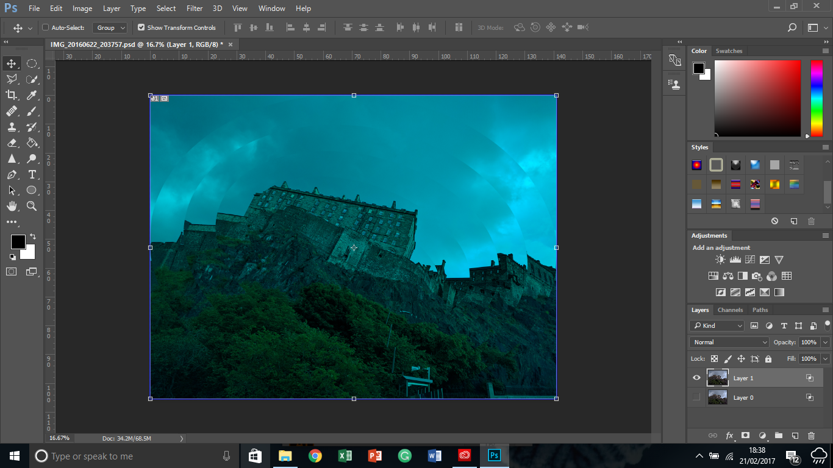Add a Curves adjustment

[750, 260]
